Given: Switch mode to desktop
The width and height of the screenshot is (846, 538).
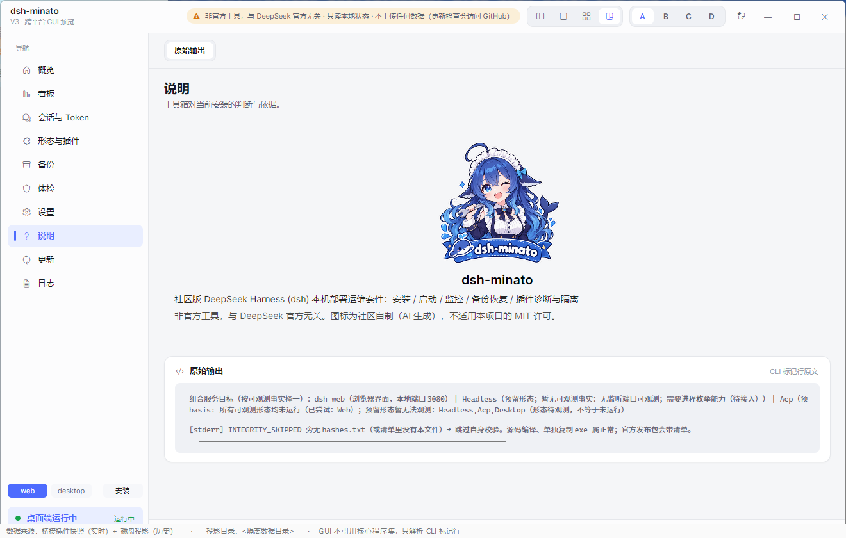Looking at the screenshot, I should 71,491.
